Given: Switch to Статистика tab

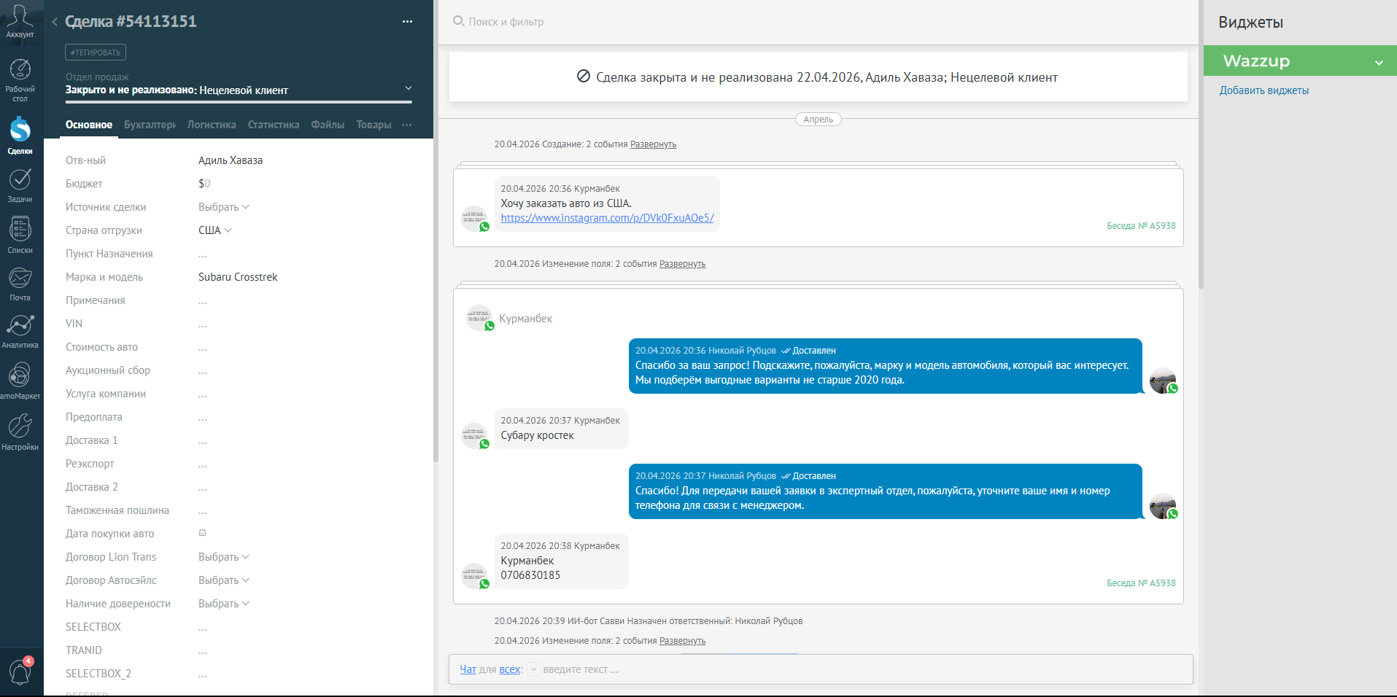Looking at the screenshot, I should [x=274, y=125].
